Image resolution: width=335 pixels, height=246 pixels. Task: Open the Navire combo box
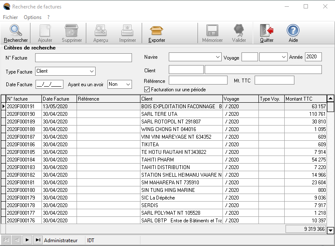218,57
